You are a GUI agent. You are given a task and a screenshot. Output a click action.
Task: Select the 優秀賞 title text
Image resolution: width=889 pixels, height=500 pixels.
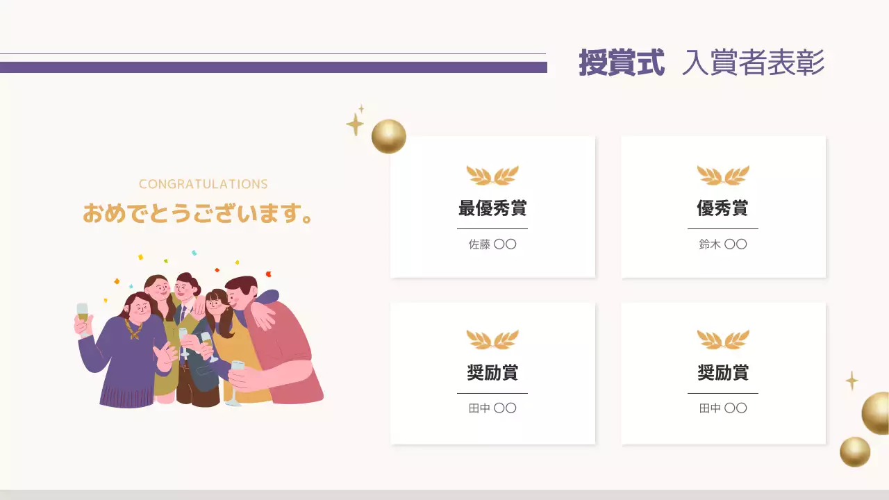click(x=723, y=208)
